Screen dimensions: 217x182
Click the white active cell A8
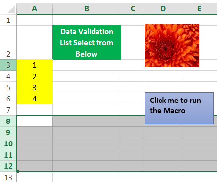pyautogui.click(x=35, y=121)
